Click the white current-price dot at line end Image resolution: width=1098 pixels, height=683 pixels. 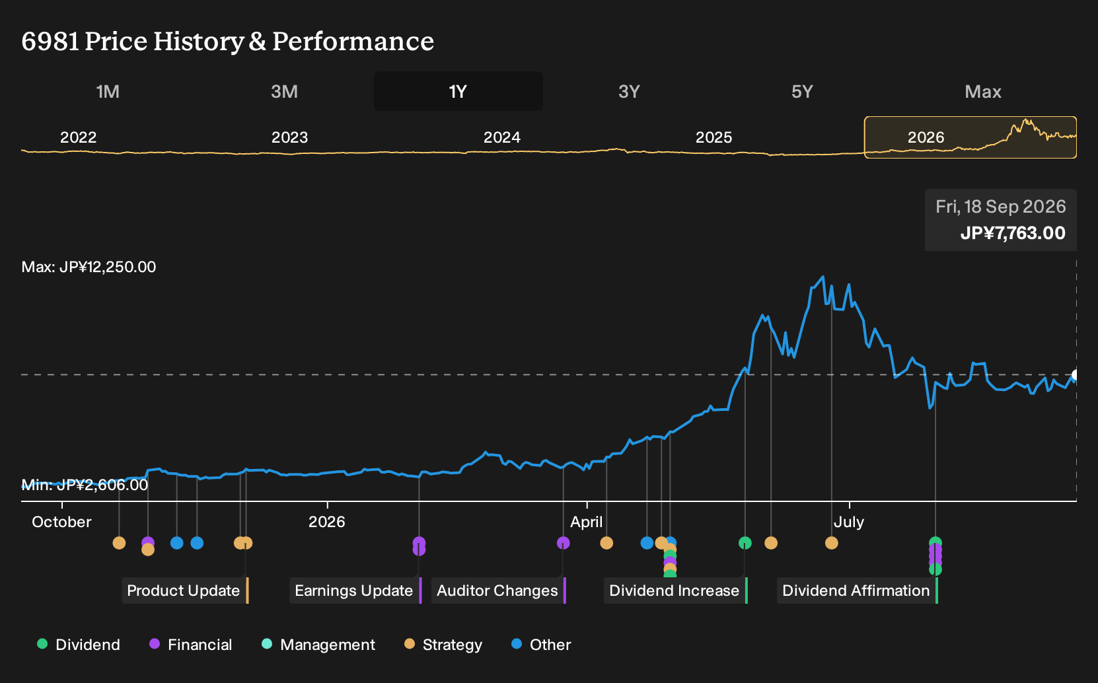(1076, 375)
